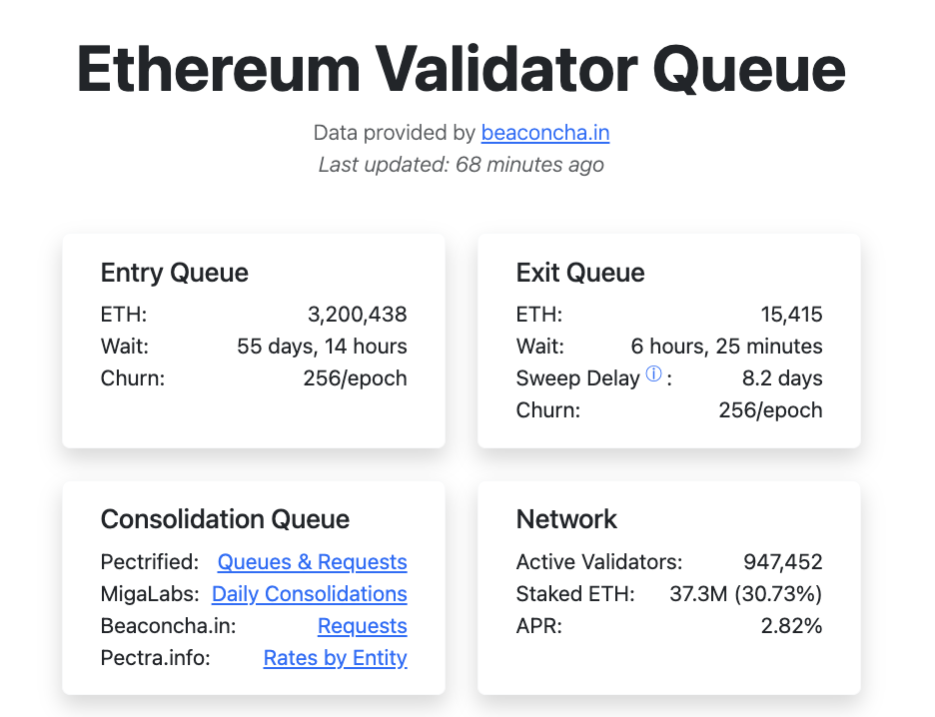Select the Network heading
Screen dimensions: 935x717
point(565,519)
